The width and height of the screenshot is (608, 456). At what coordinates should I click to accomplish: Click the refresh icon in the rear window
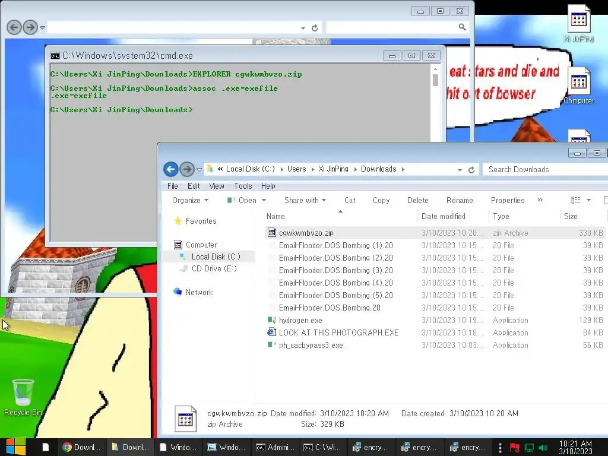click(x=315, y=28)
